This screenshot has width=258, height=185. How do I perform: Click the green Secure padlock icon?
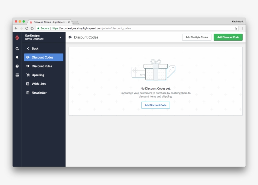pos(38,28)
